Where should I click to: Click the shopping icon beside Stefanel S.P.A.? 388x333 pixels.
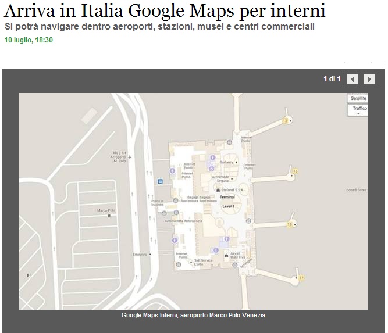pyautogui.click(x=218, y=190)
